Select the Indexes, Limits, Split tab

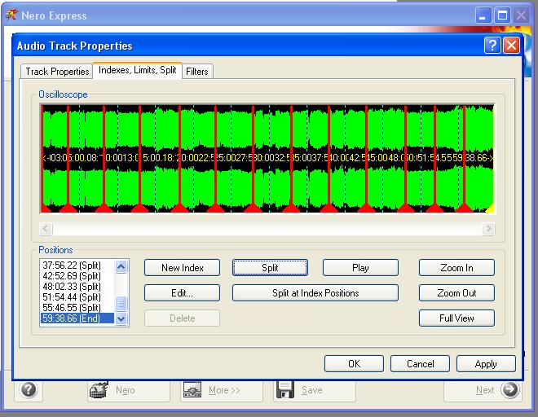[x=137, y=70]
